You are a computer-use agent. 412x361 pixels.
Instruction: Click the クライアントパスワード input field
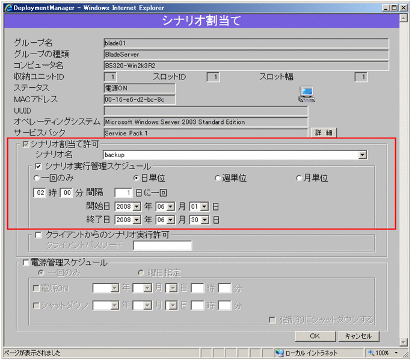click(162, 245)
